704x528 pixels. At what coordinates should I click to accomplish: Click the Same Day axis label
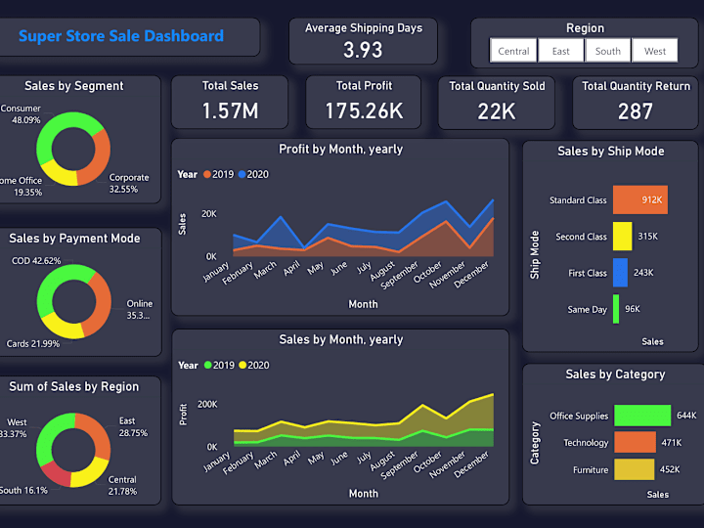pos(587,309)
